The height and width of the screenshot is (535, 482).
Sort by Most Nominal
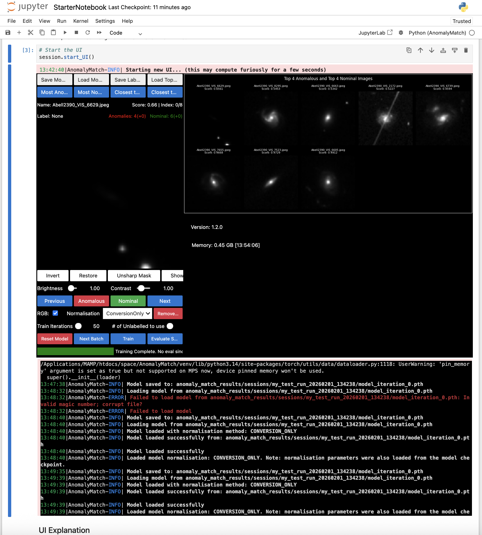(x=91, y=92)
